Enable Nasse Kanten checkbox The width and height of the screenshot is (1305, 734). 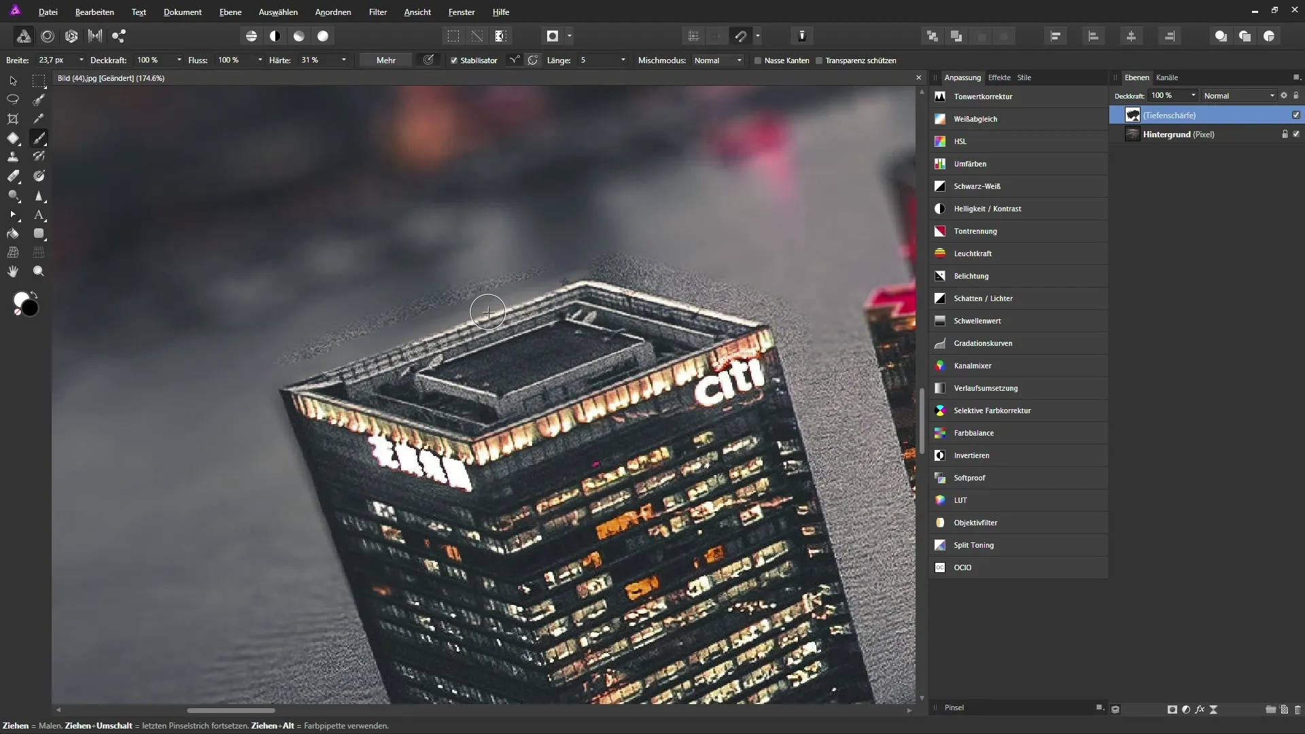pyautogui.click(x=758, y=60)
